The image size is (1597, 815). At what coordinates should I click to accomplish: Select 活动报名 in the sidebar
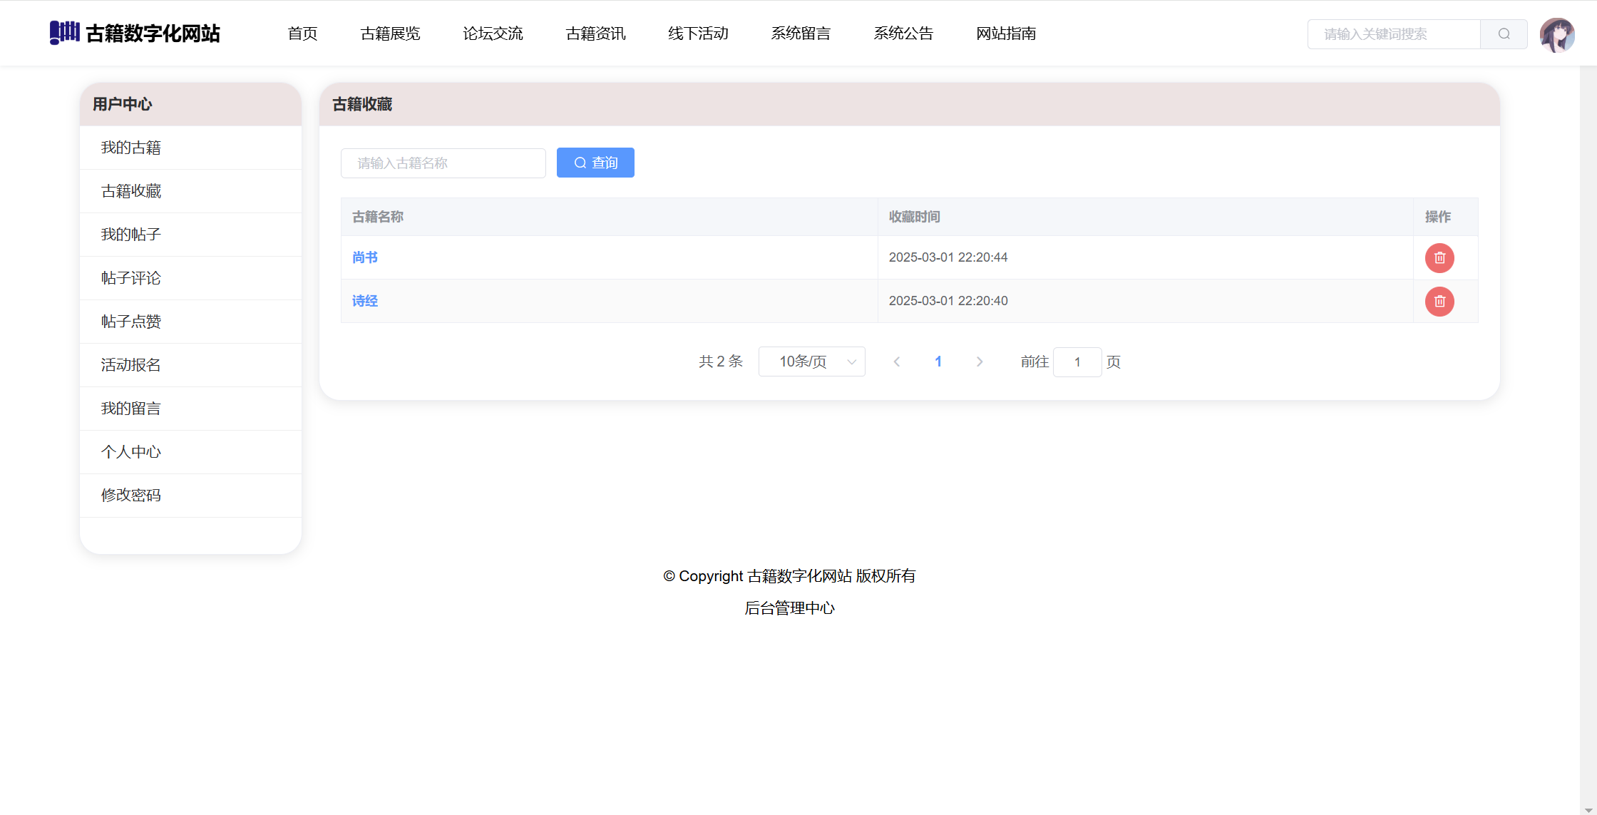pos(131,365)
